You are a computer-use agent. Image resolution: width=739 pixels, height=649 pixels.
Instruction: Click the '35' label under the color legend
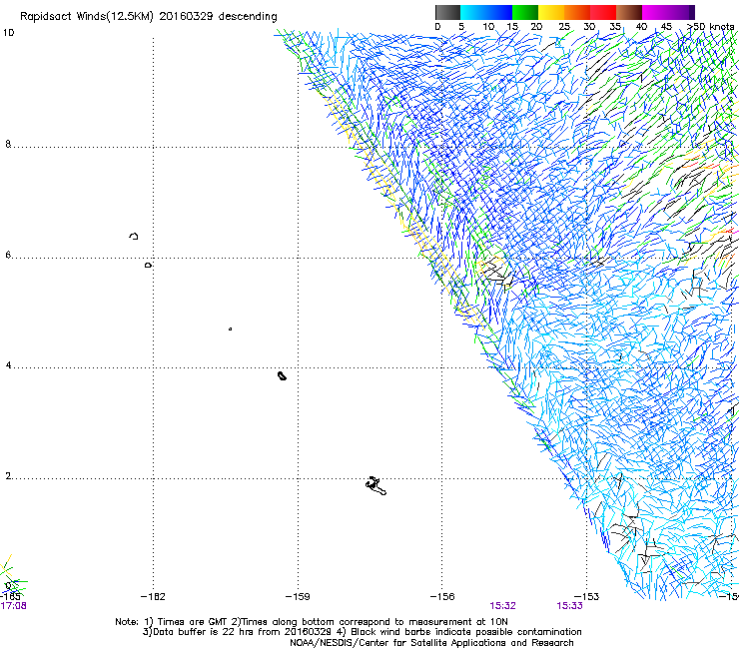(615, 27)
